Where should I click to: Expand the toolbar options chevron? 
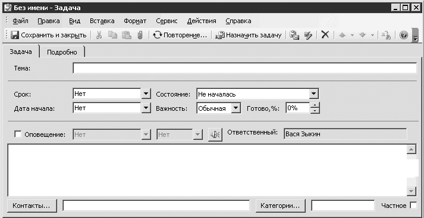click(x=416, y=36)
